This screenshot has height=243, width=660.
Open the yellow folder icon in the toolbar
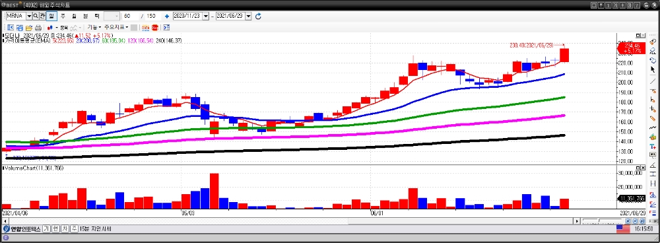29,27
